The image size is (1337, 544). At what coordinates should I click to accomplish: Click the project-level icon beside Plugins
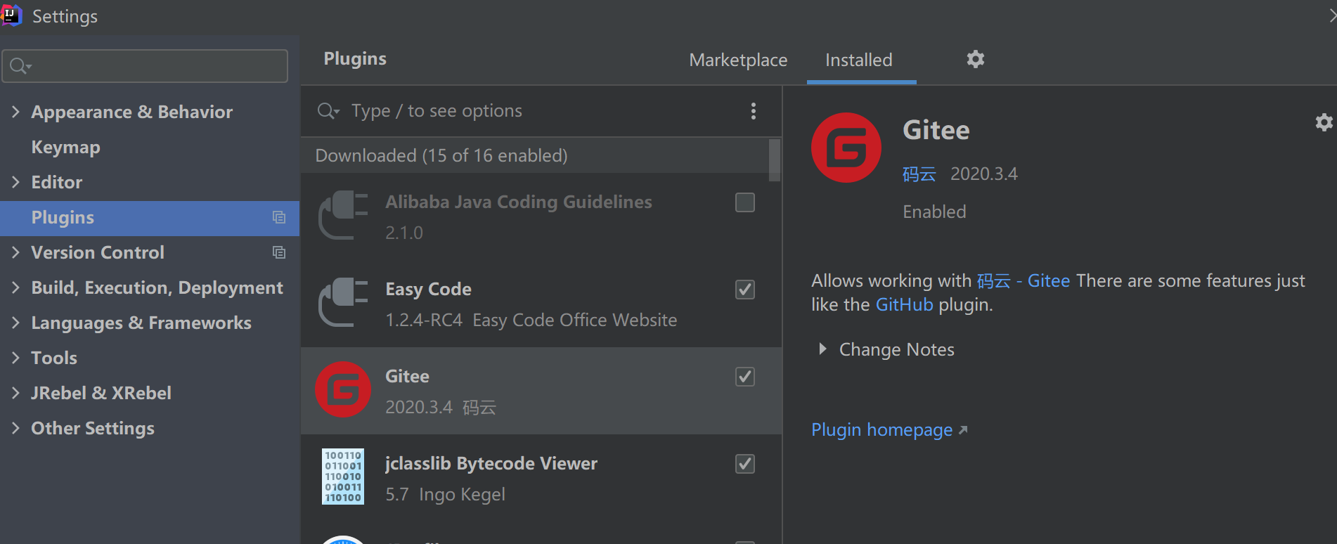pyautogui.click(x=279, y=218)
